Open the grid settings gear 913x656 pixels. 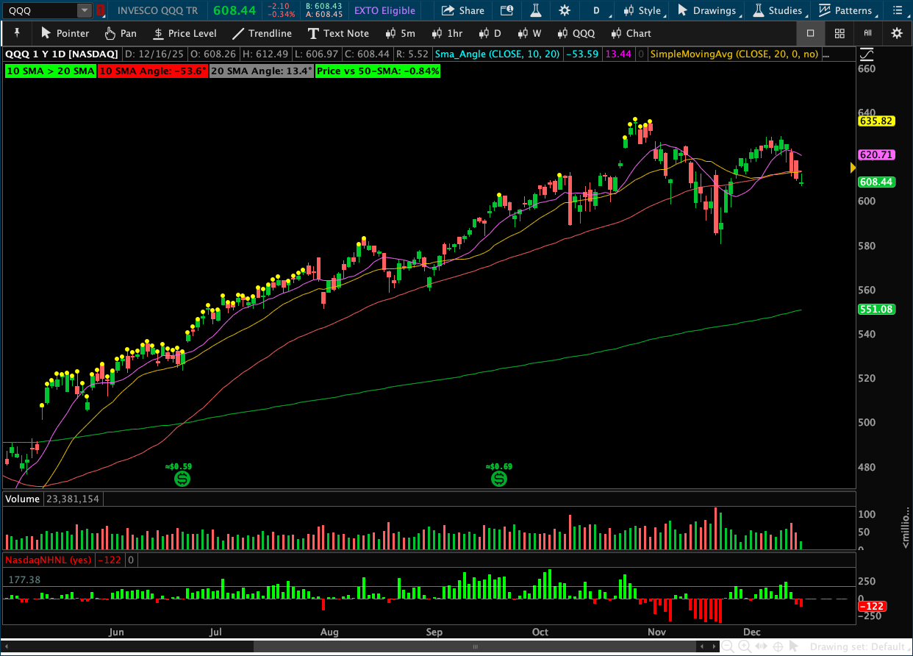tap(897, 33)
